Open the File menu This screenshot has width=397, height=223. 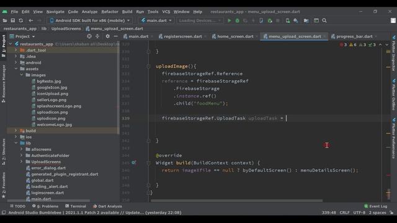click(x=14, y=12)
